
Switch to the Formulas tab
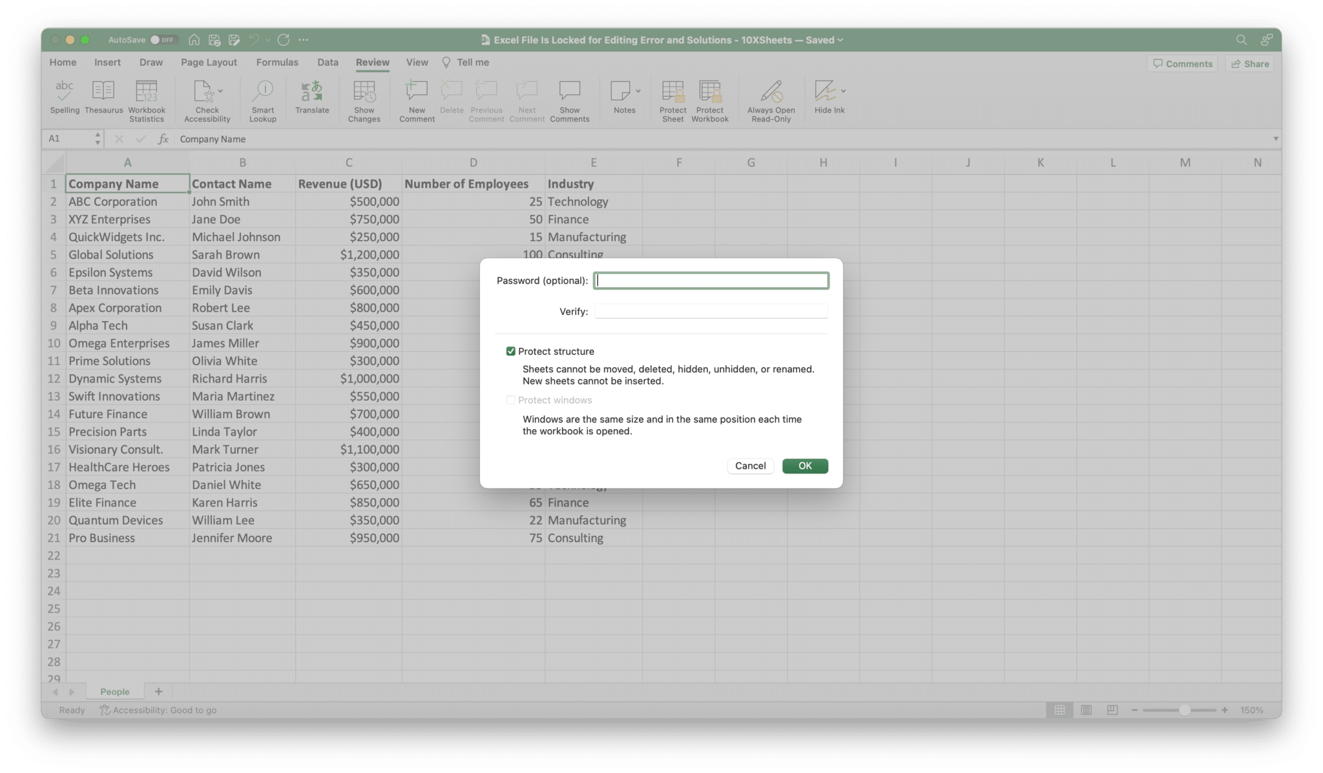tap(277, 63)
